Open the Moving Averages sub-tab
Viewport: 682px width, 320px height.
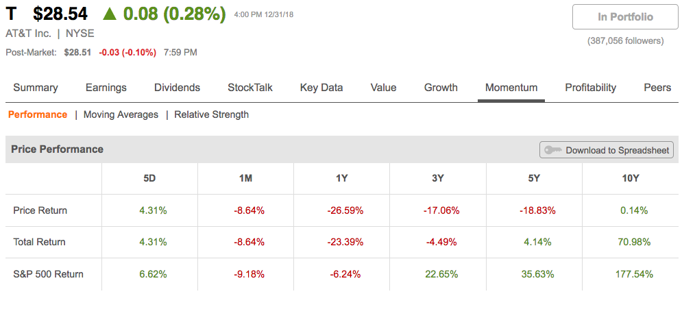point(121,115)
